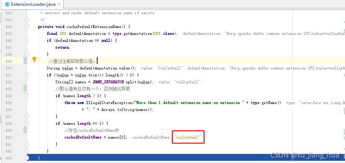
Task: Click the 'return;' statement on line 847
Action: (x=63, y=47)
